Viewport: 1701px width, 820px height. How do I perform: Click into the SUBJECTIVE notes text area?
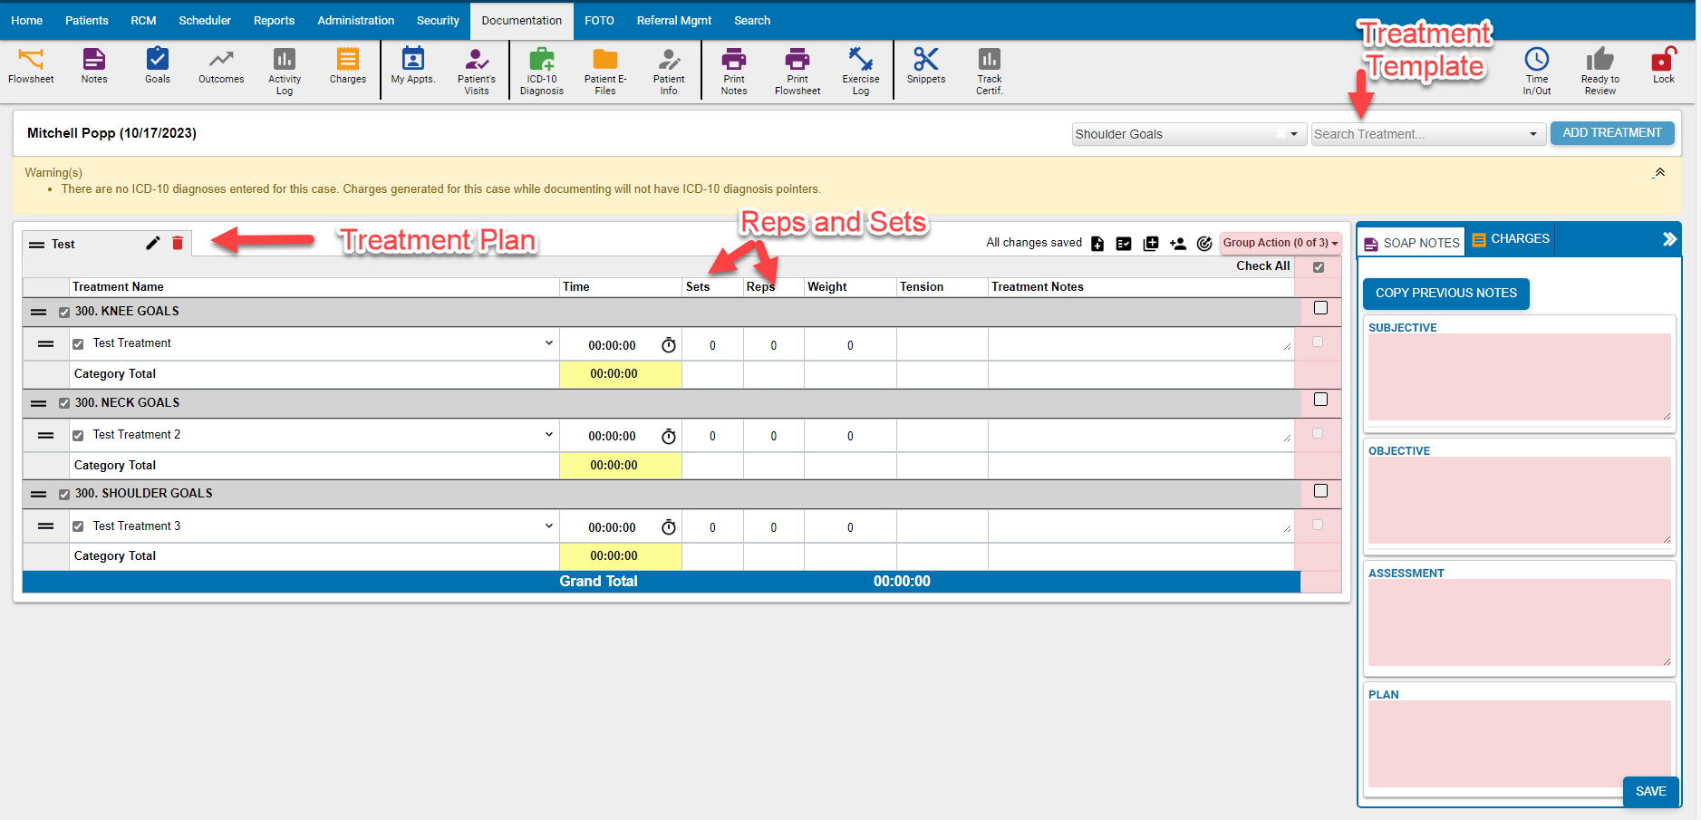tap(1518, 376)
